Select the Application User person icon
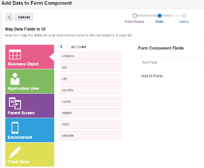This screenshot has height=168, width=204. tap(15, 78)
